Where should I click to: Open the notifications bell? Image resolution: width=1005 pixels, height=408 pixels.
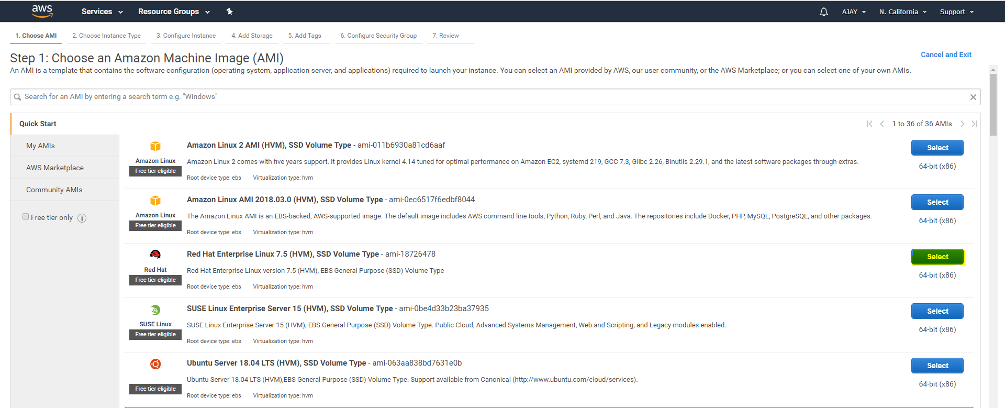(824, 12)
